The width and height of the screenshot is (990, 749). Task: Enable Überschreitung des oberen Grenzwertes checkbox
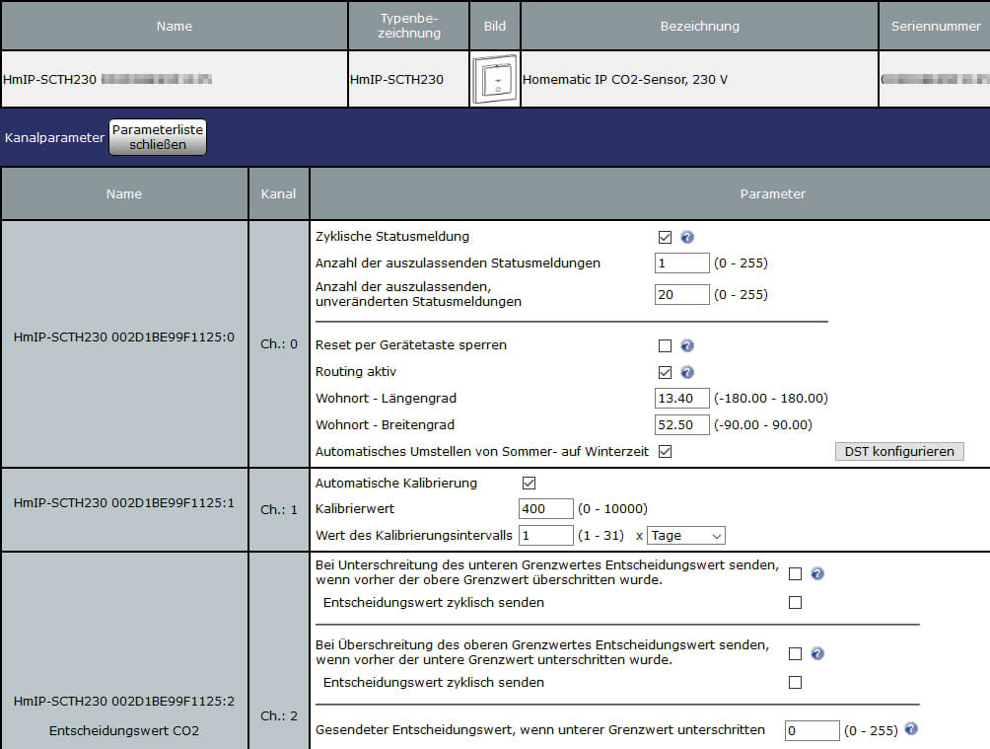[x=795, y=653]
